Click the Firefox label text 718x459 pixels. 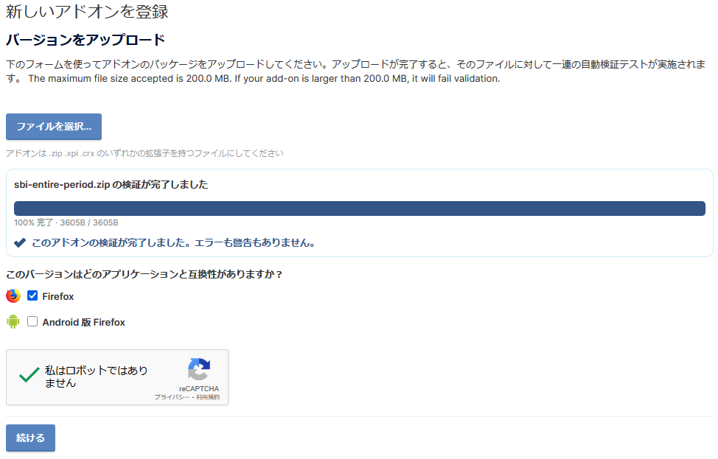58,296
